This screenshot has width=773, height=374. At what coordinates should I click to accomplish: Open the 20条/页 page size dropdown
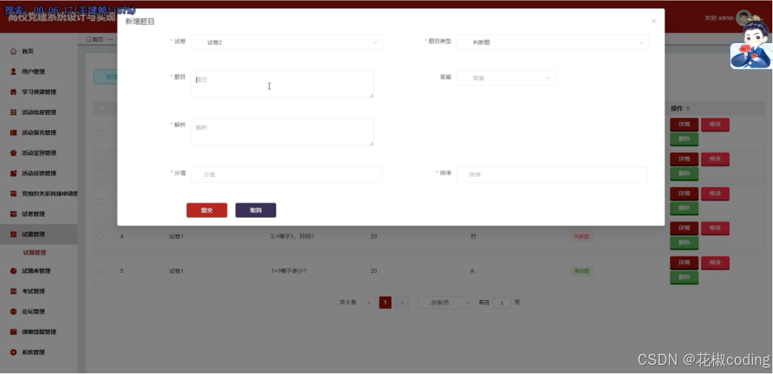[x=444, y=303]
